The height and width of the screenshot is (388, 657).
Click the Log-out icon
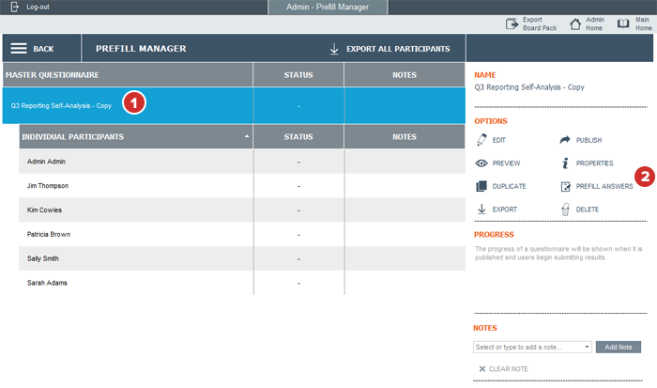pos(11,7)
